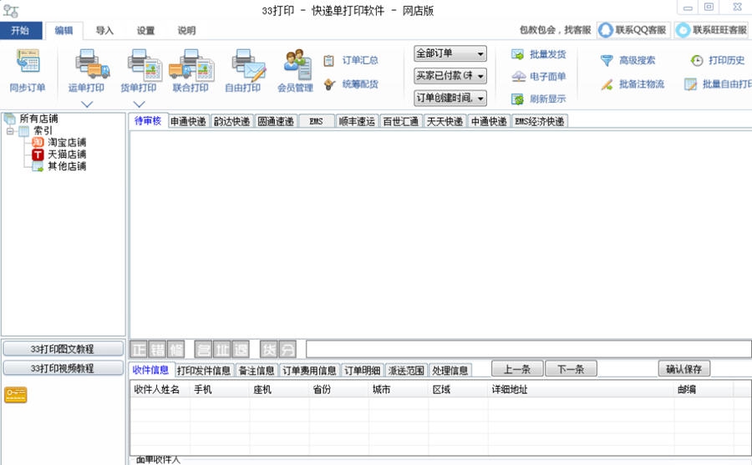Open 33打印视频教程 tutorial
The height and width of the screenshot is (465, 752).
(x=63, y=368)
